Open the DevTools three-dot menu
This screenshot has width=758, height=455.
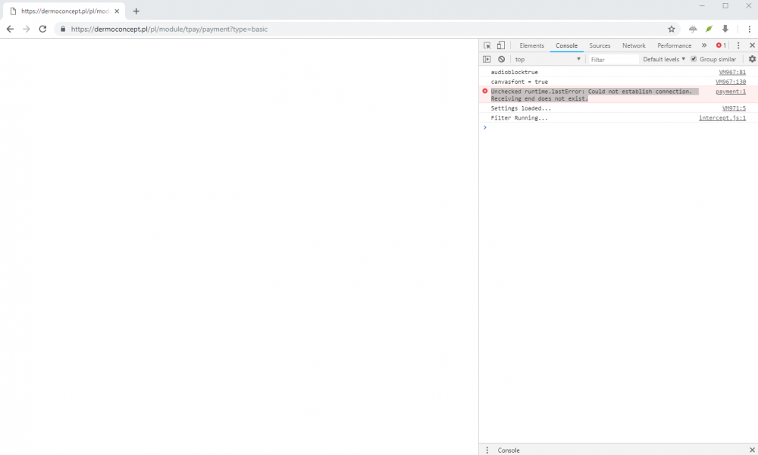click(738, 45)
